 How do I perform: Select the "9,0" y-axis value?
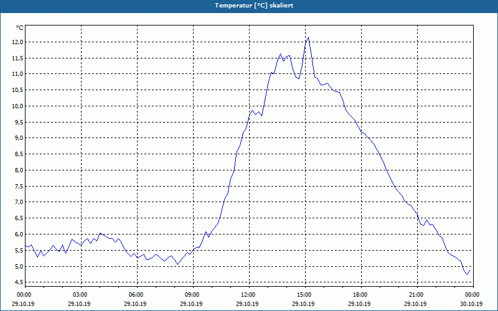(x=19, y=138)
